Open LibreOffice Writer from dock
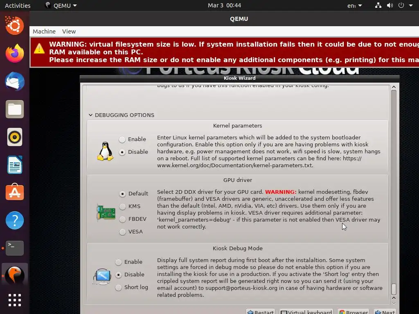419x314 pixels. point(15,165)
